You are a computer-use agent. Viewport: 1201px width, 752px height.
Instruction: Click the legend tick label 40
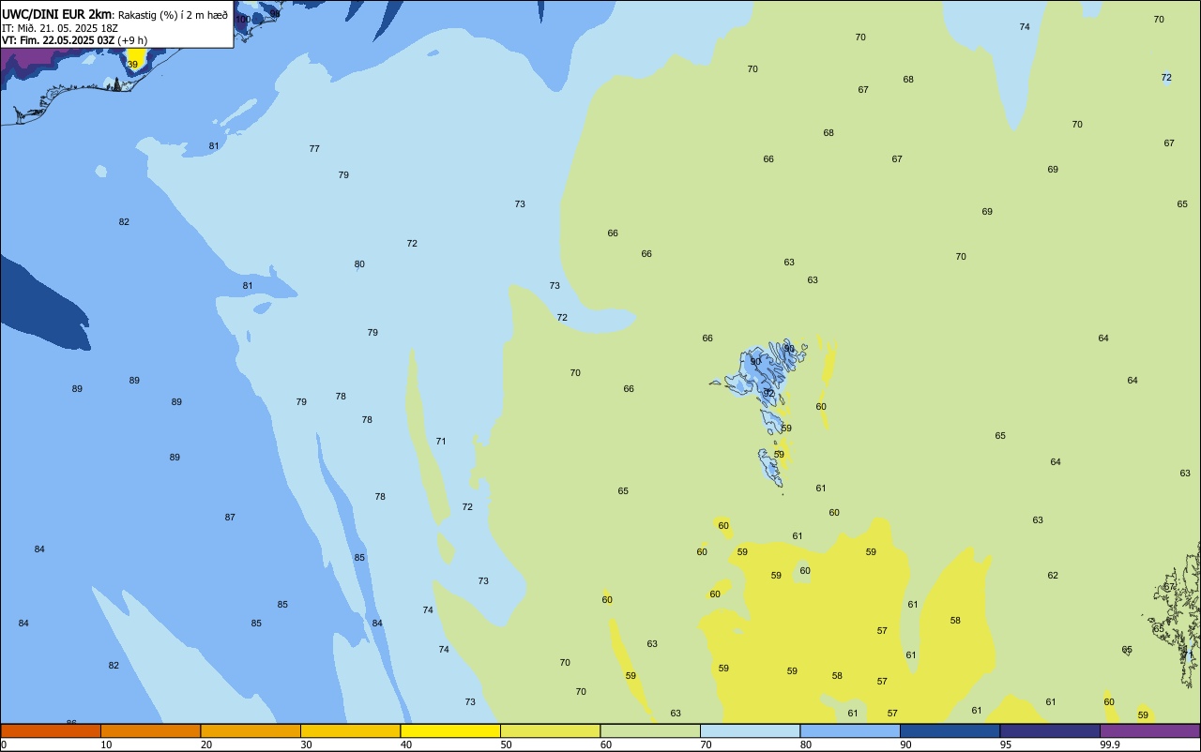click(x=406, y=744)
